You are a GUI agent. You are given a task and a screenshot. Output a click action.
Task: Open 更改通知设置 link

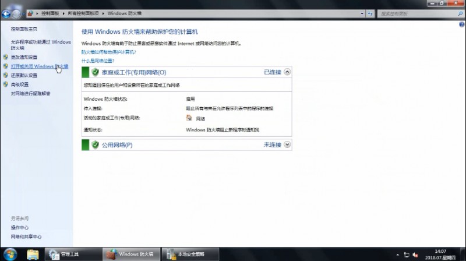click(24, 57)
